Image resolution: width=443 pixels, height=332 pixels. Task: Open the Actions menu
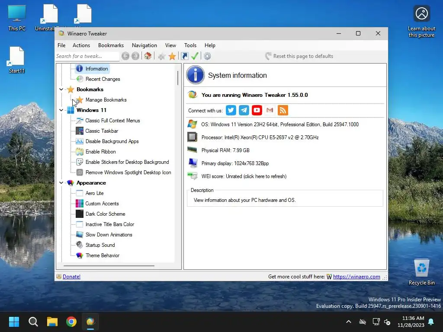(81, 45)
